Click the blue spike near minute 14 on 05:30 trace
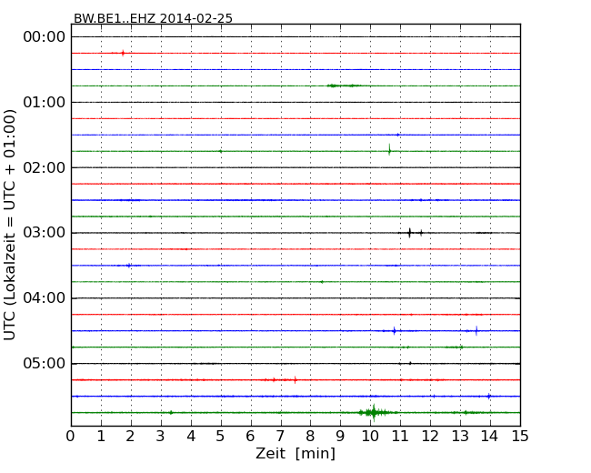The image size is (591, 473). [489, 396]
